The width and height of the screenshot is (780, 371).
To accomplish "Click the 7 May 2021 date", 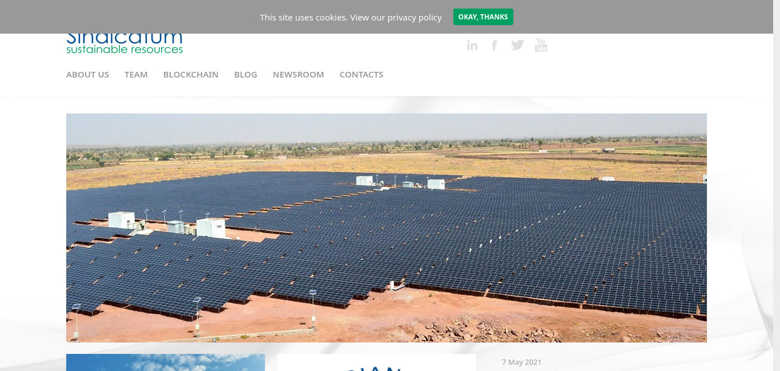I will pos(522,362).
